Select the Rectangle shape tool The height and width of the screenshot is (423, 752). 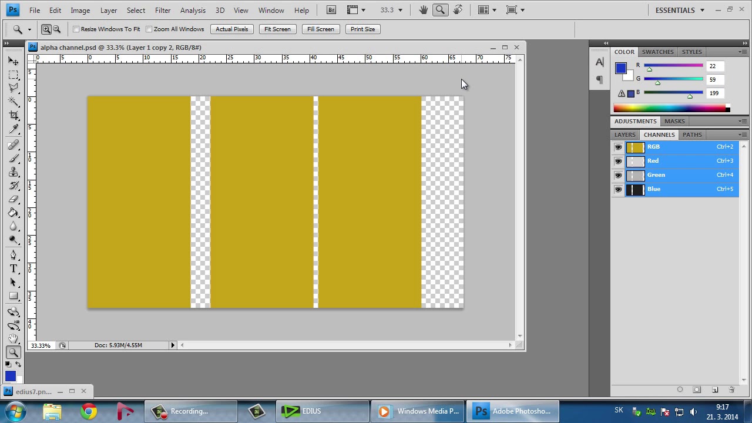click(x=14, y=296)
